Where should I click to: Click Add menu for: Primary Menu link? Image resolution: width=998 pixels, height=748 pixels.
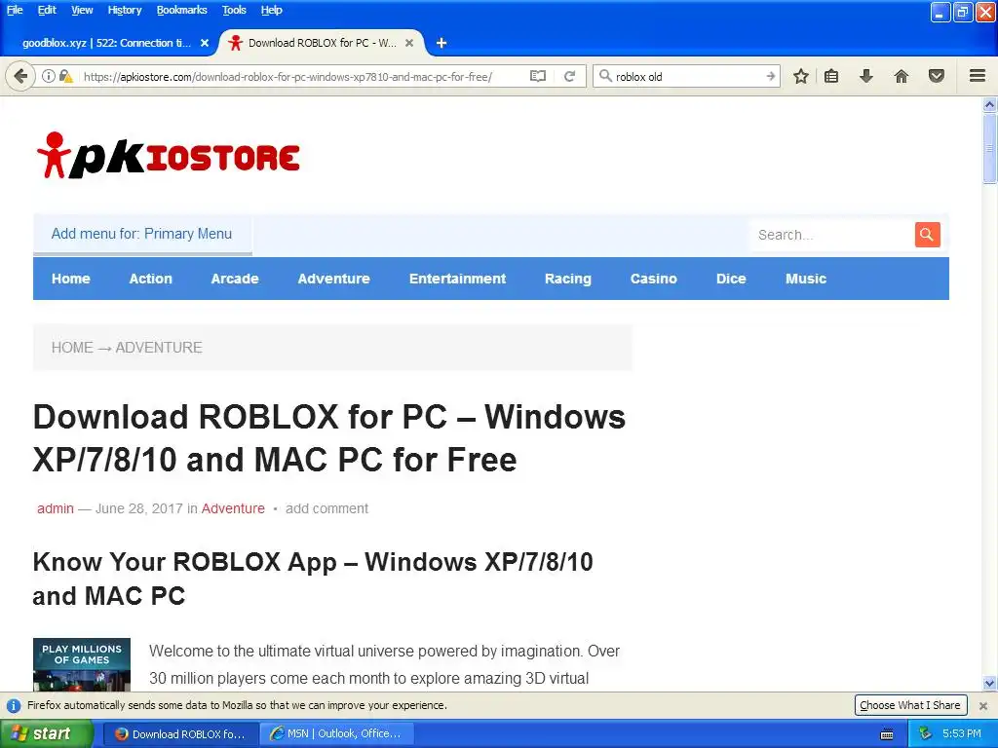(x=142, y=234)
